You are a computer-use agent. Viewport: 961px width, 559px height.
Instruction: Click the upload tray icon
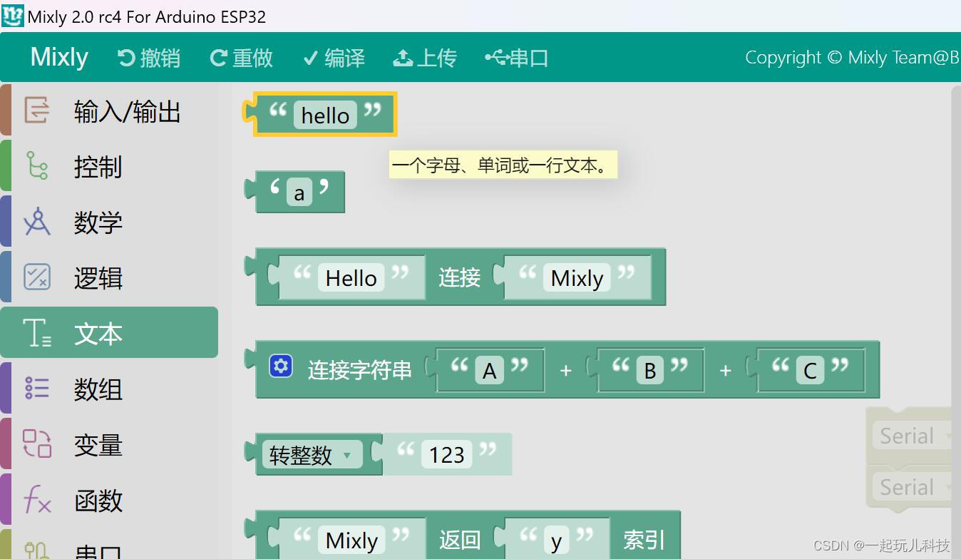point(403,58)
